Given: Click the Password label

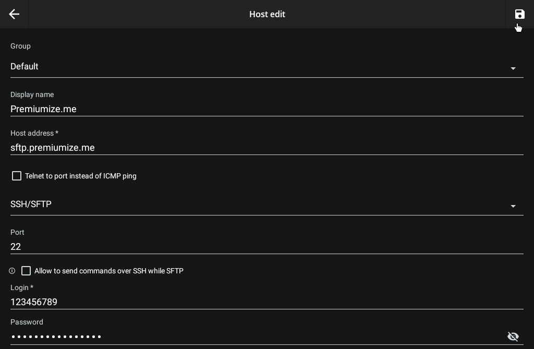Looking at the screenshot, I should click(x=27, y=322).
